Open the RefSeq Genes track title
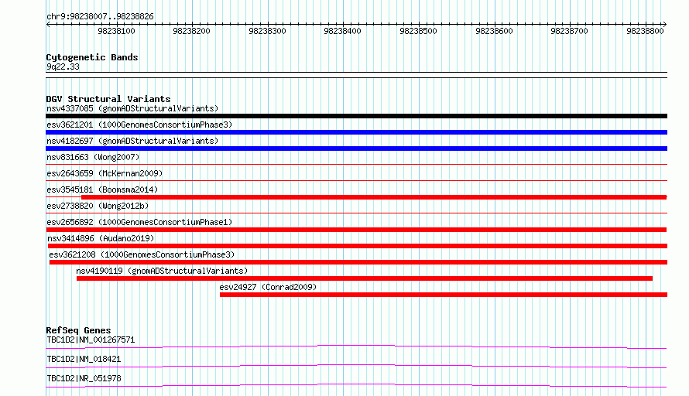The height and width of the screenshot is (396, 689). [x=78, y=330]
